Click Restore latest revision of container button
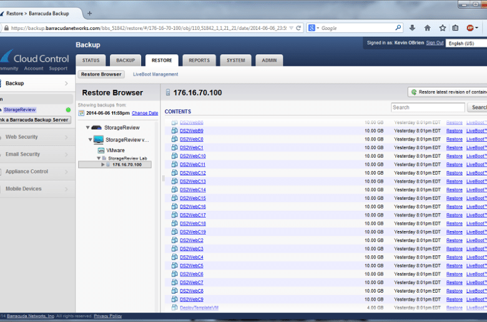The height and width of the screenshot is (322, 487). pyautogui.click(x=448, y=92)
